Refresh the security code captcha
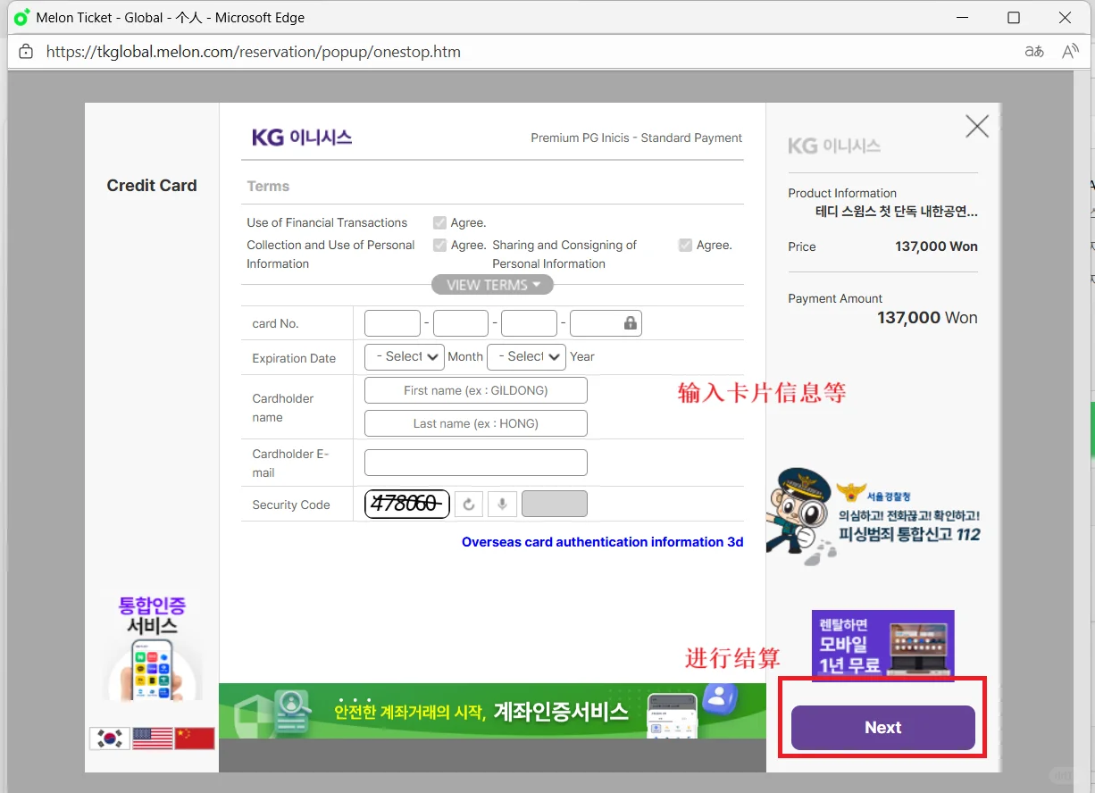This screenshot has width=1095, height=793. (469, 504)
